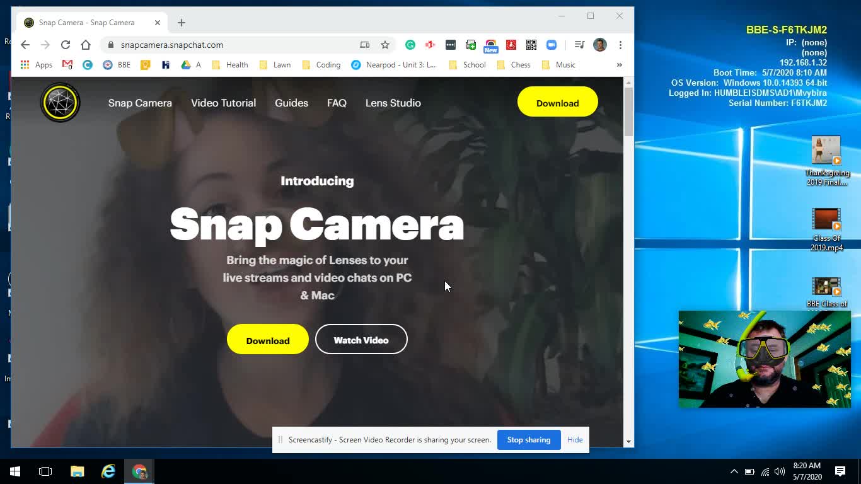Click the webcam preview with snorkel filter
Image resolution: width=861 pixels, height=484 pixels.
pyautogui.click(x=765, y=359)
